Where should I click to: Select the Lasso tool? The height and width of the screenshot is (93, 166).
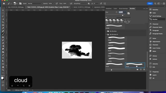coord(3,16)
